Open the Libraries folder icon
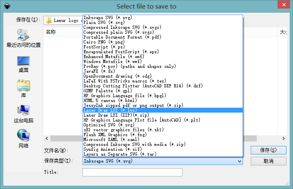Viewport: 293px width, 189px height. point(23,86)
